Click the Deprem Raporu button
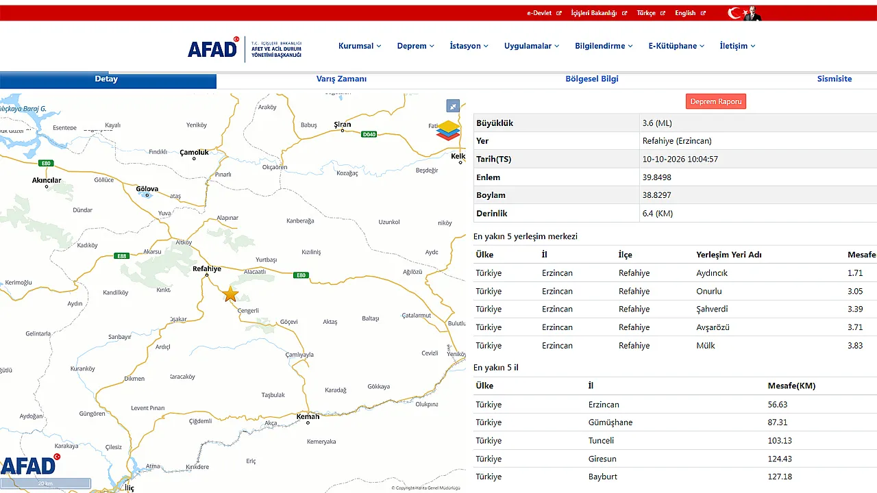877x493 pixels. [x=716, y=101]
